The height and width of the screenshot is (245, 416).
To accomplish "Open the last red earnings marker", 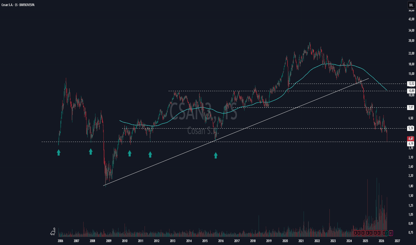I will (x=384, y=233).
